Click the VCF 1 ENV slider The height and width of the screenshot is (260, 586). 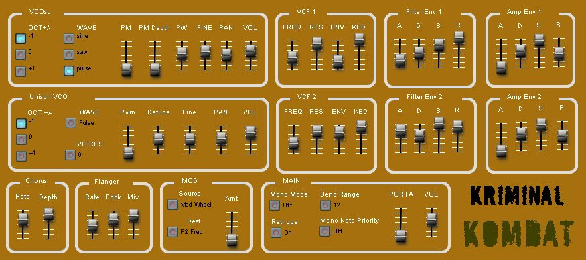338,61
